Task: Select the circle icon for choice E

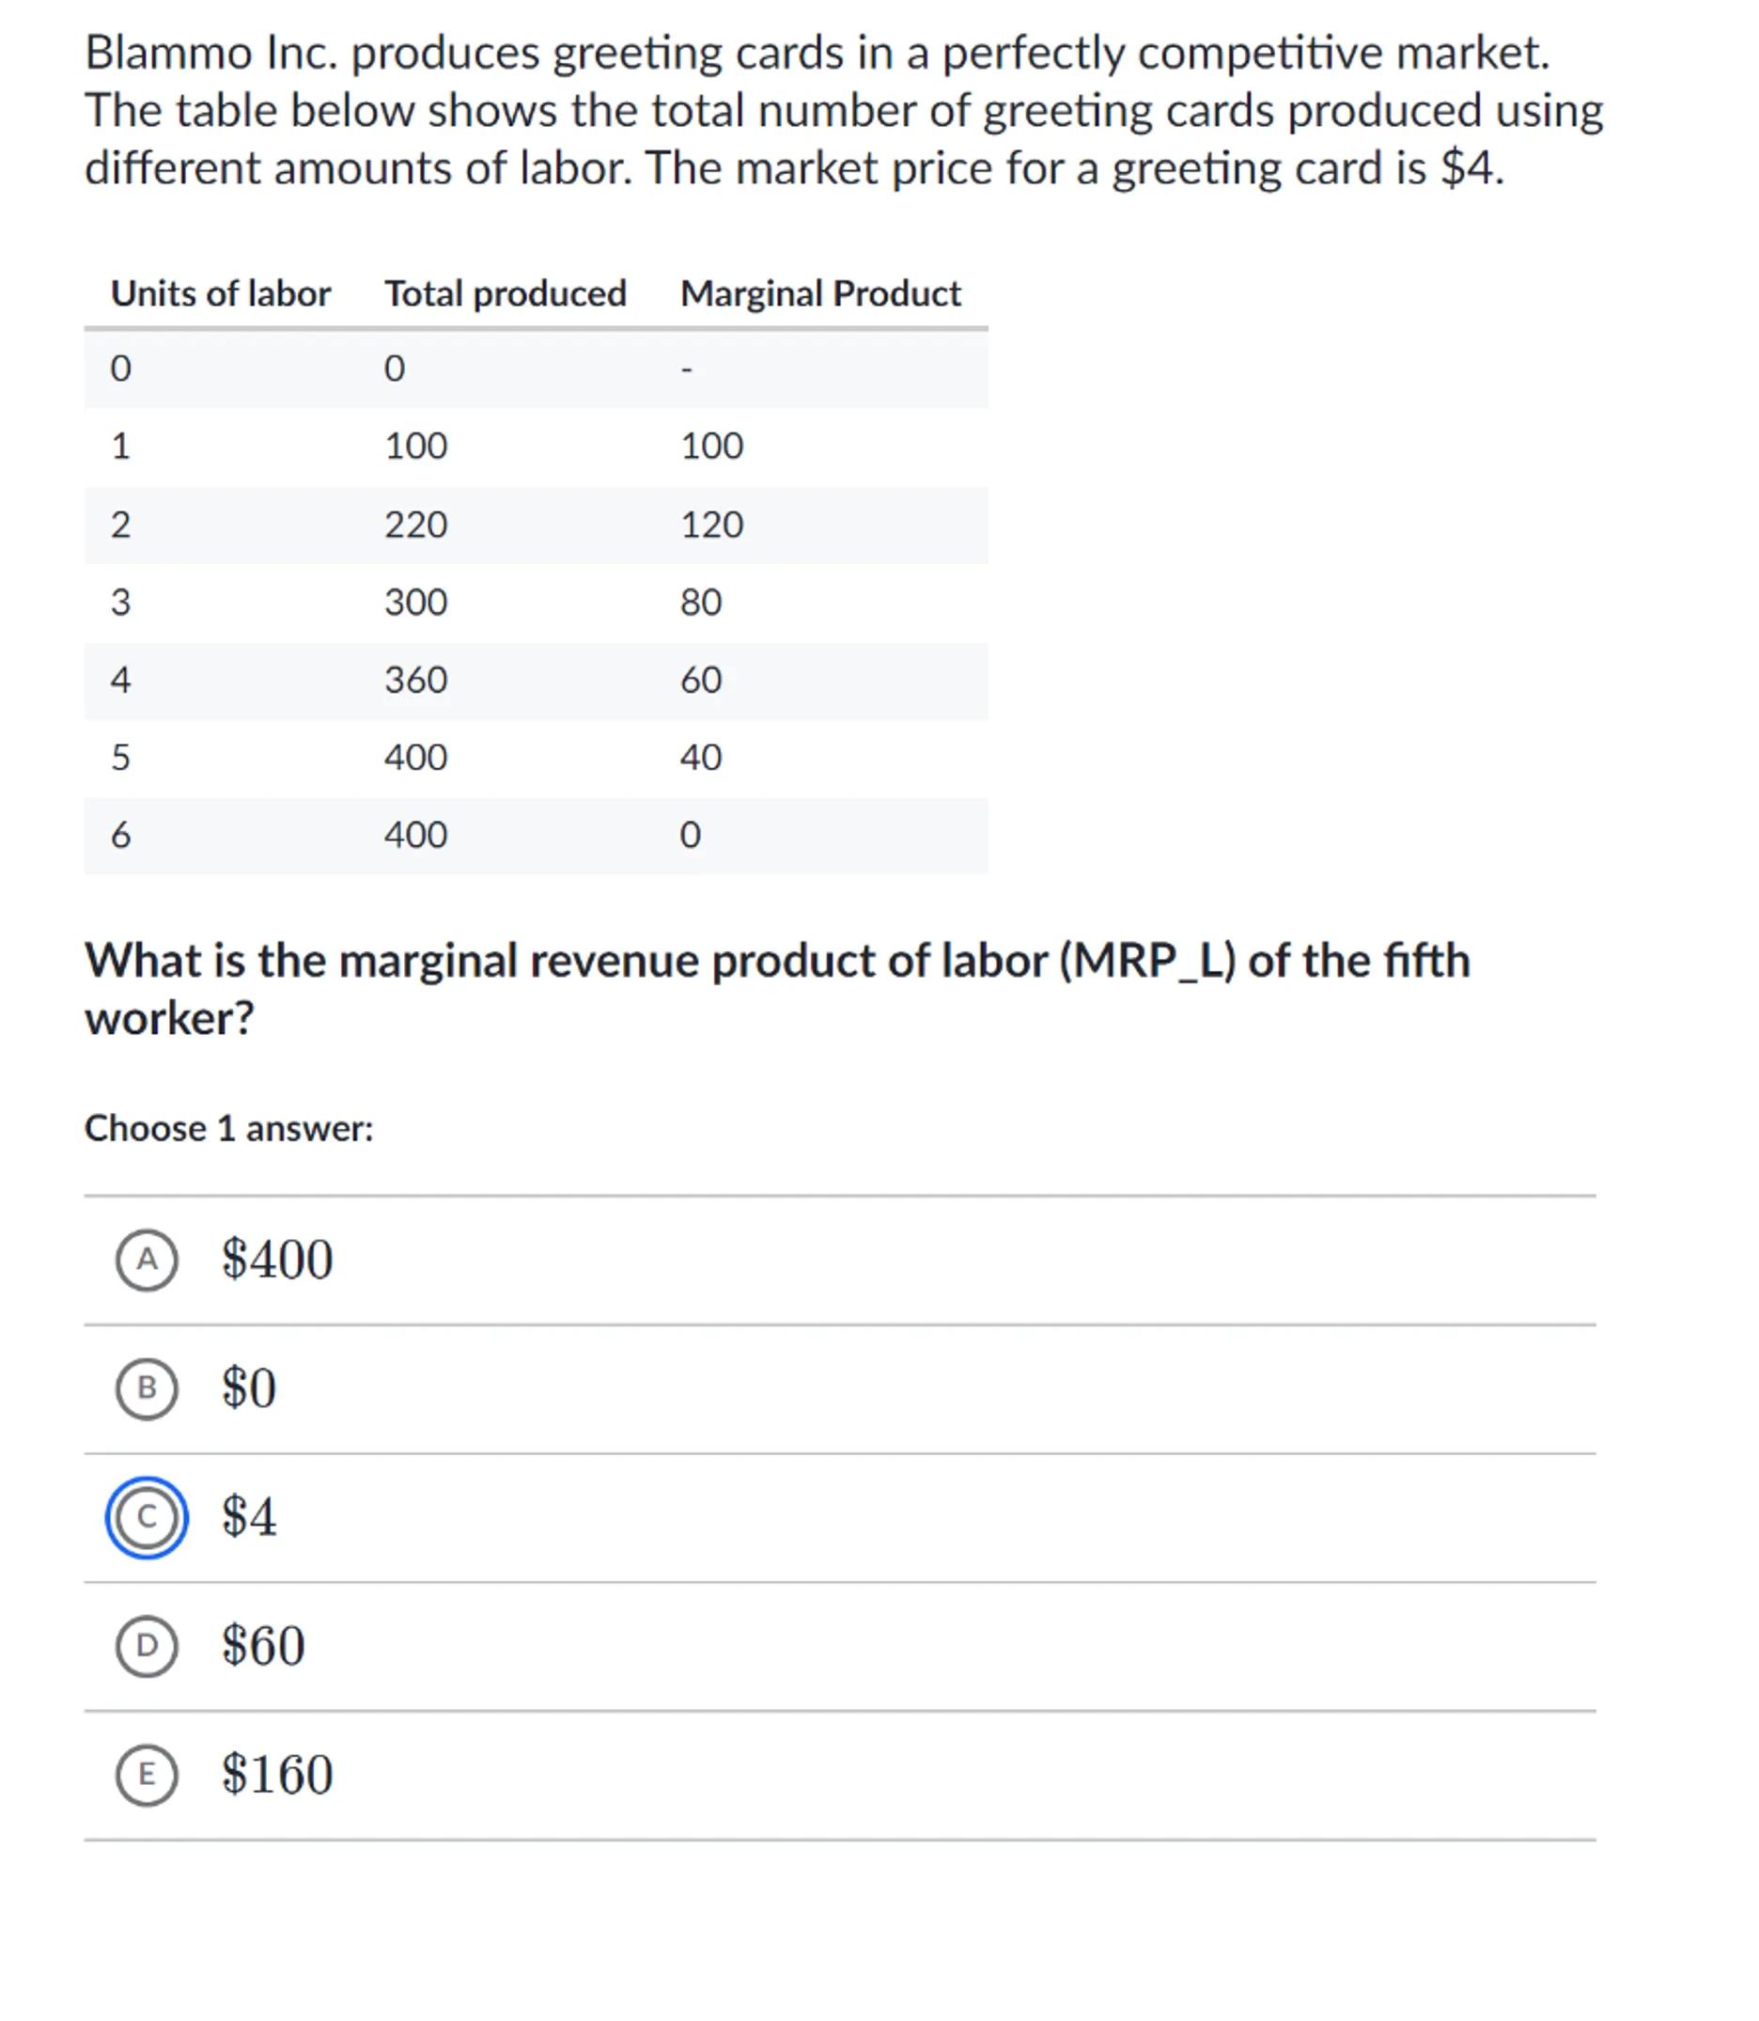Action: 147,1775
